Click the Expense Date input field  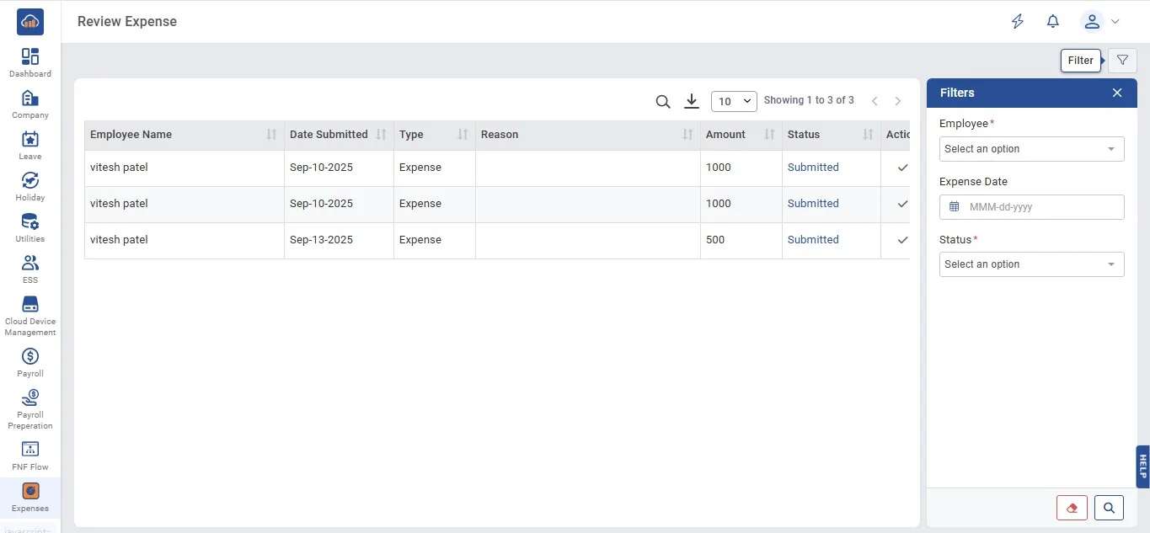tap(1040, 207)
